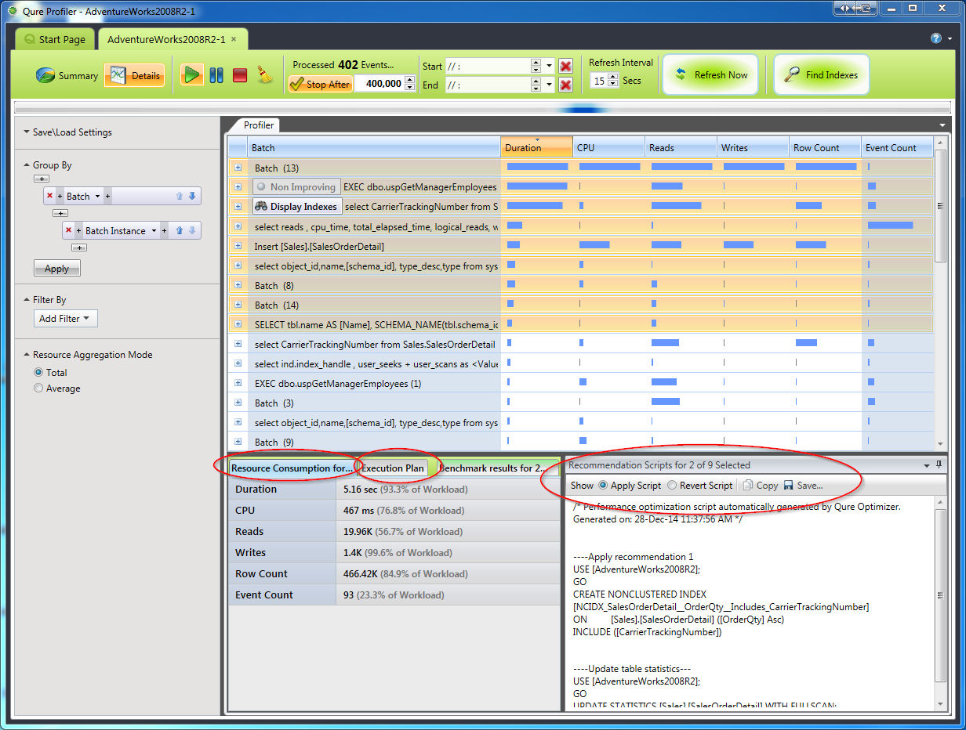Add a group level below Batch Instance

click(x=78, y=248)
